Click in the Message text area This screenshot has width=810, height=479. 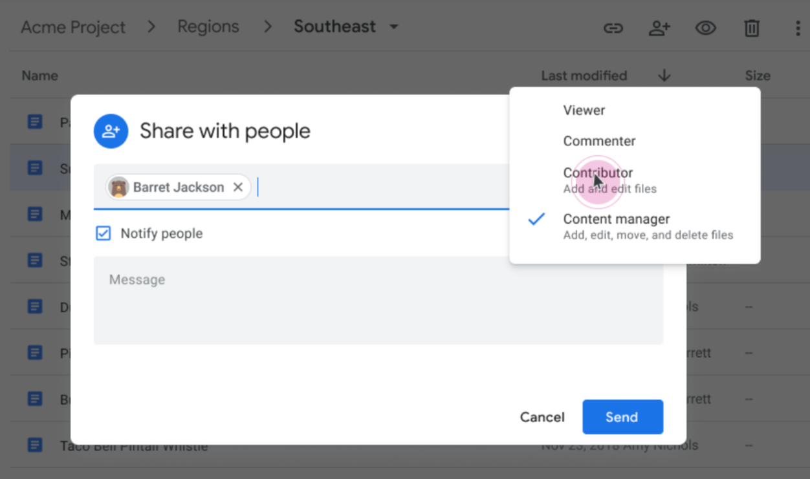coord(378,301)
